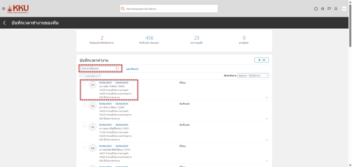Go to Home via house icon
Viewport: 352px width, 167px height.
pyautogui.click(x=316, y=9)
